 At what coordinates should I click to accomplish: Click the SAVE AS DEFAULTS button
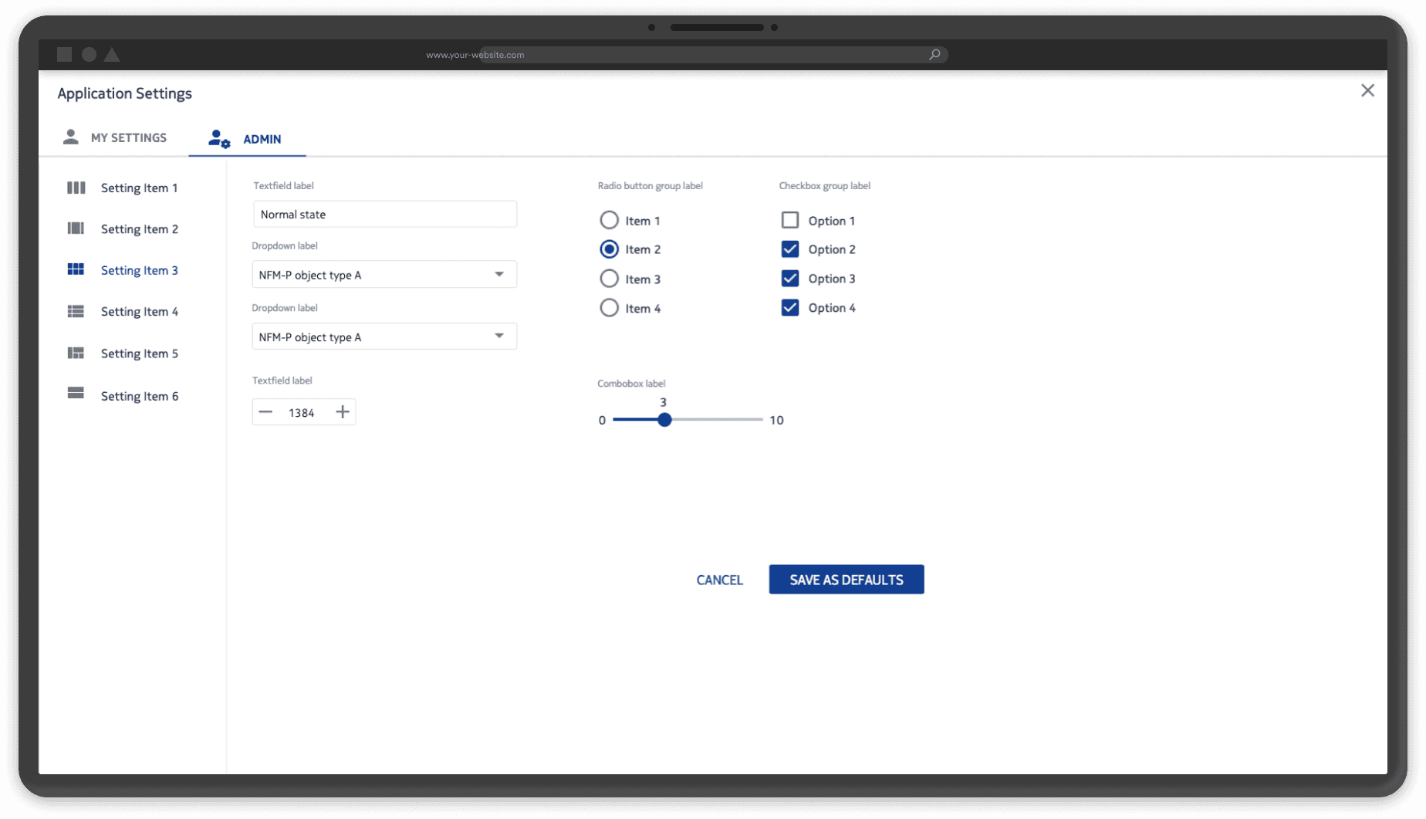[846, 579]
